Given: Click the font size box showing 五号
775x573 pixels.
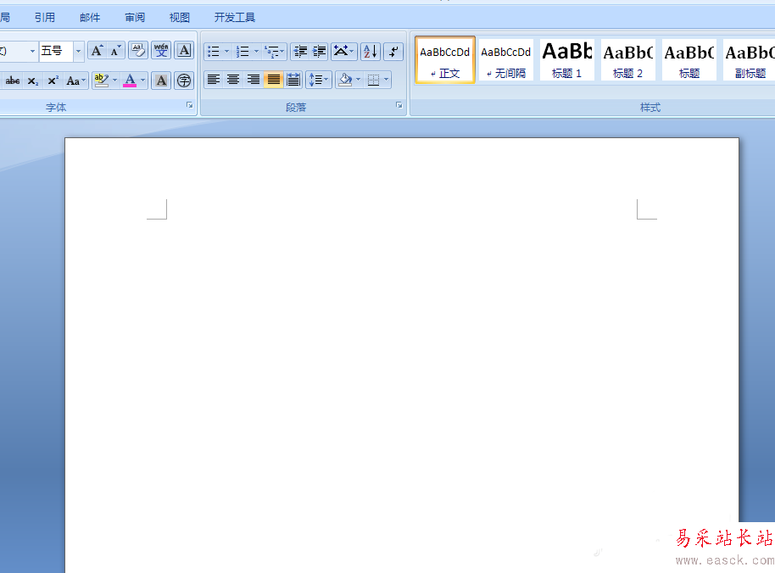Looking at the screenshot, I should pos(56,51).
